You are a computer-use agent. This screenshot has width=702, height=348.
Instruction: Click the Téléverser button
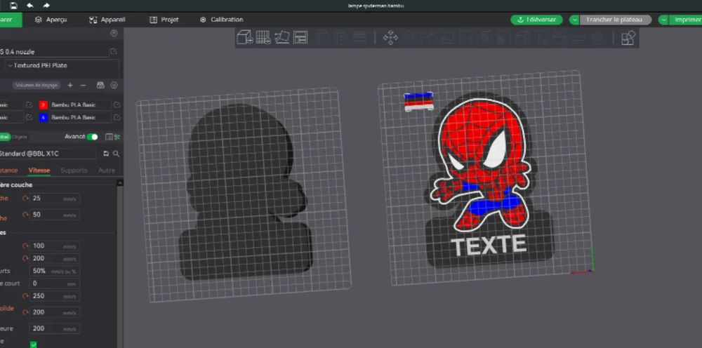pyautogui.click(x=537, y=20)
